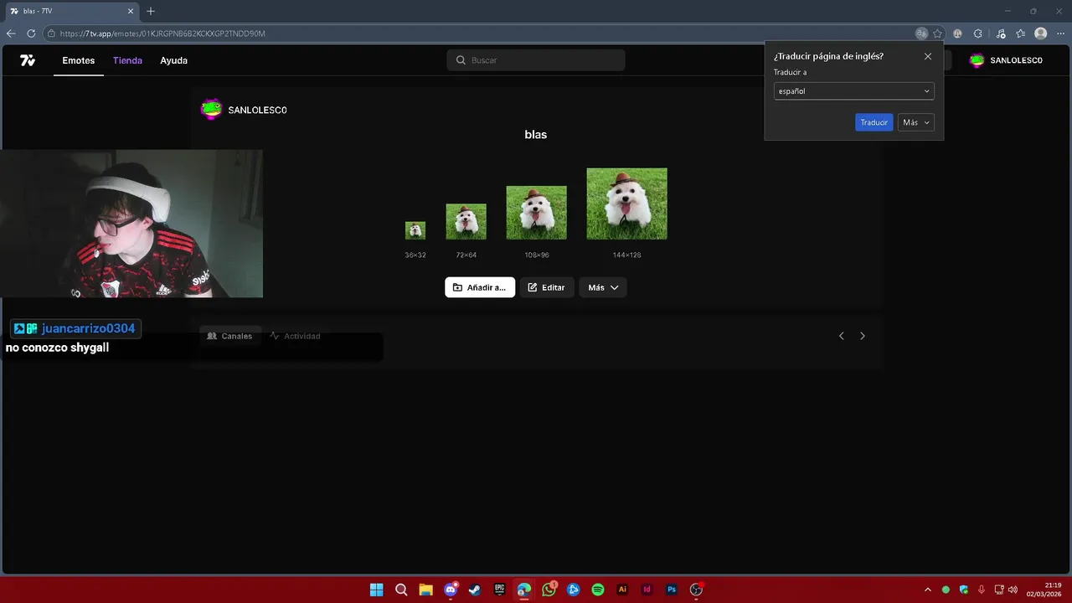Select the 144×128 emote preview
This screenshot has height=603, width=1072.
click(626, 204)
